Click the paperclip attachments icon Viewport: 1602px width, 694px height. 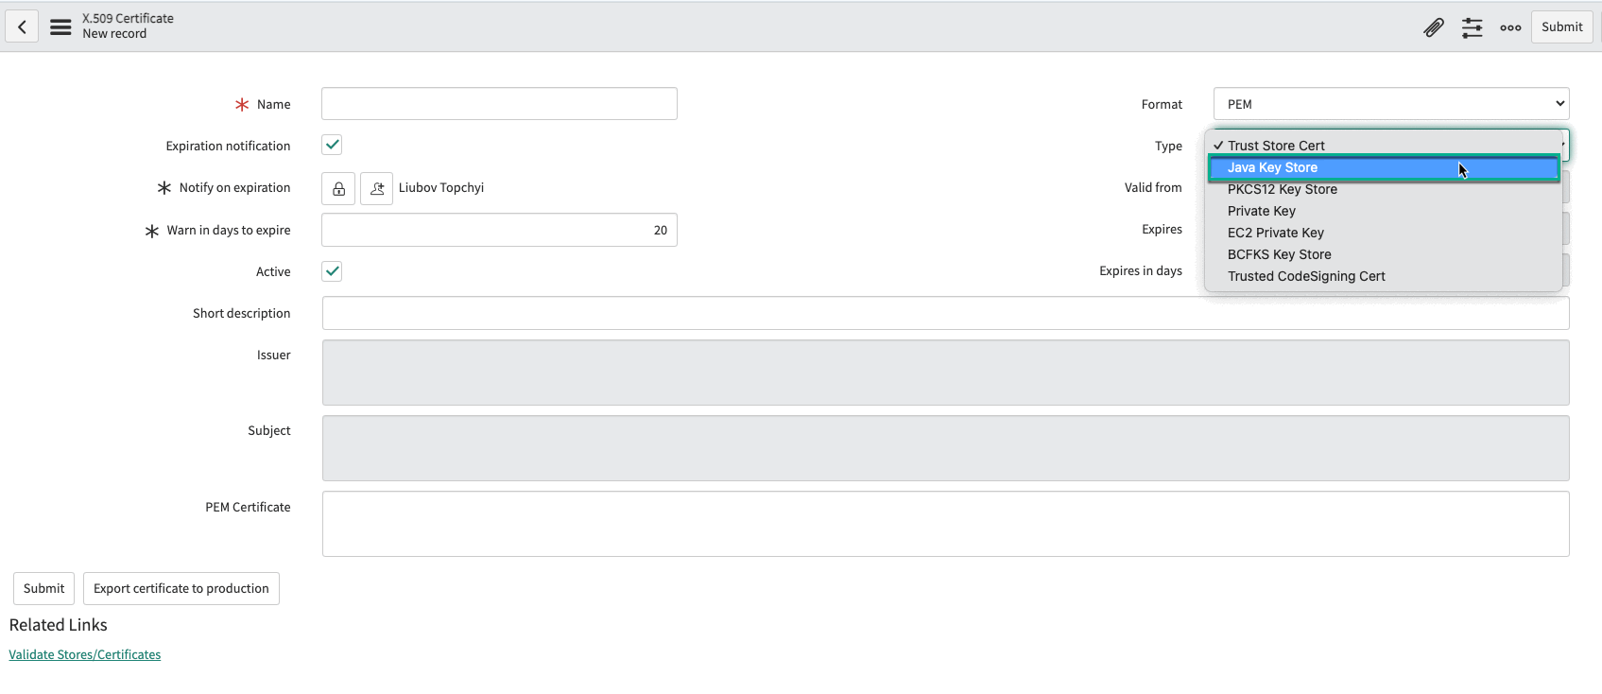(x=1434, y=27)
